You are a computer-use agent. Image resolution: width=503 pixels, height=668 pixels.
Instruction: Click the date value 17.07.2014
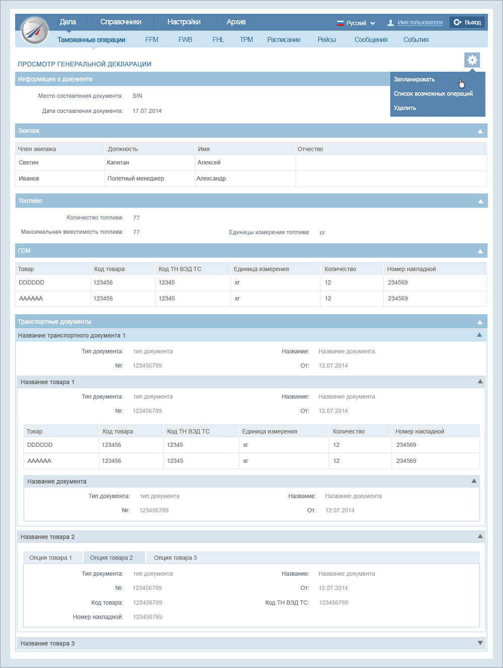[147, 111]
